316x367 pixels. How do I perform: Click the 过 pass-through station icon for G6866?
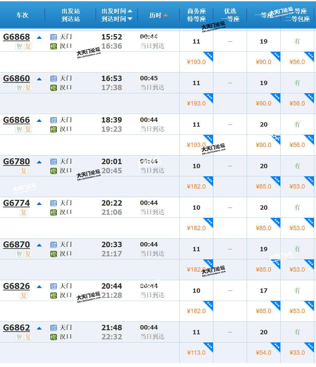(x=53, y=120)
